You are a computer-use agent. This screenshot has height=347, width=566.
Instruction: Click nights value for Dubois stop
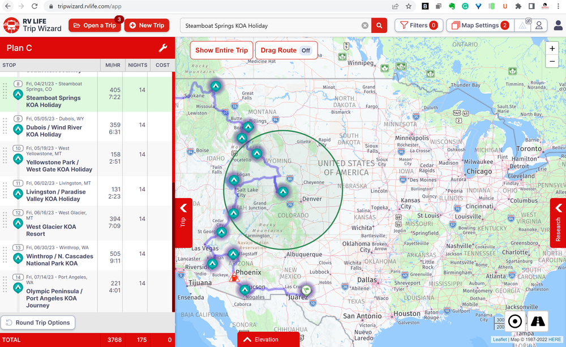click(142, 125)
